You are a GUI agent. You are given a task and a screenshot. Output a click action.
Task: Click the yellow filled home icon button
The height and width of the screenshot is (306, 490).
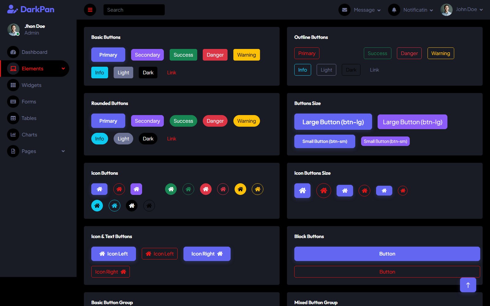coord(240,189)
